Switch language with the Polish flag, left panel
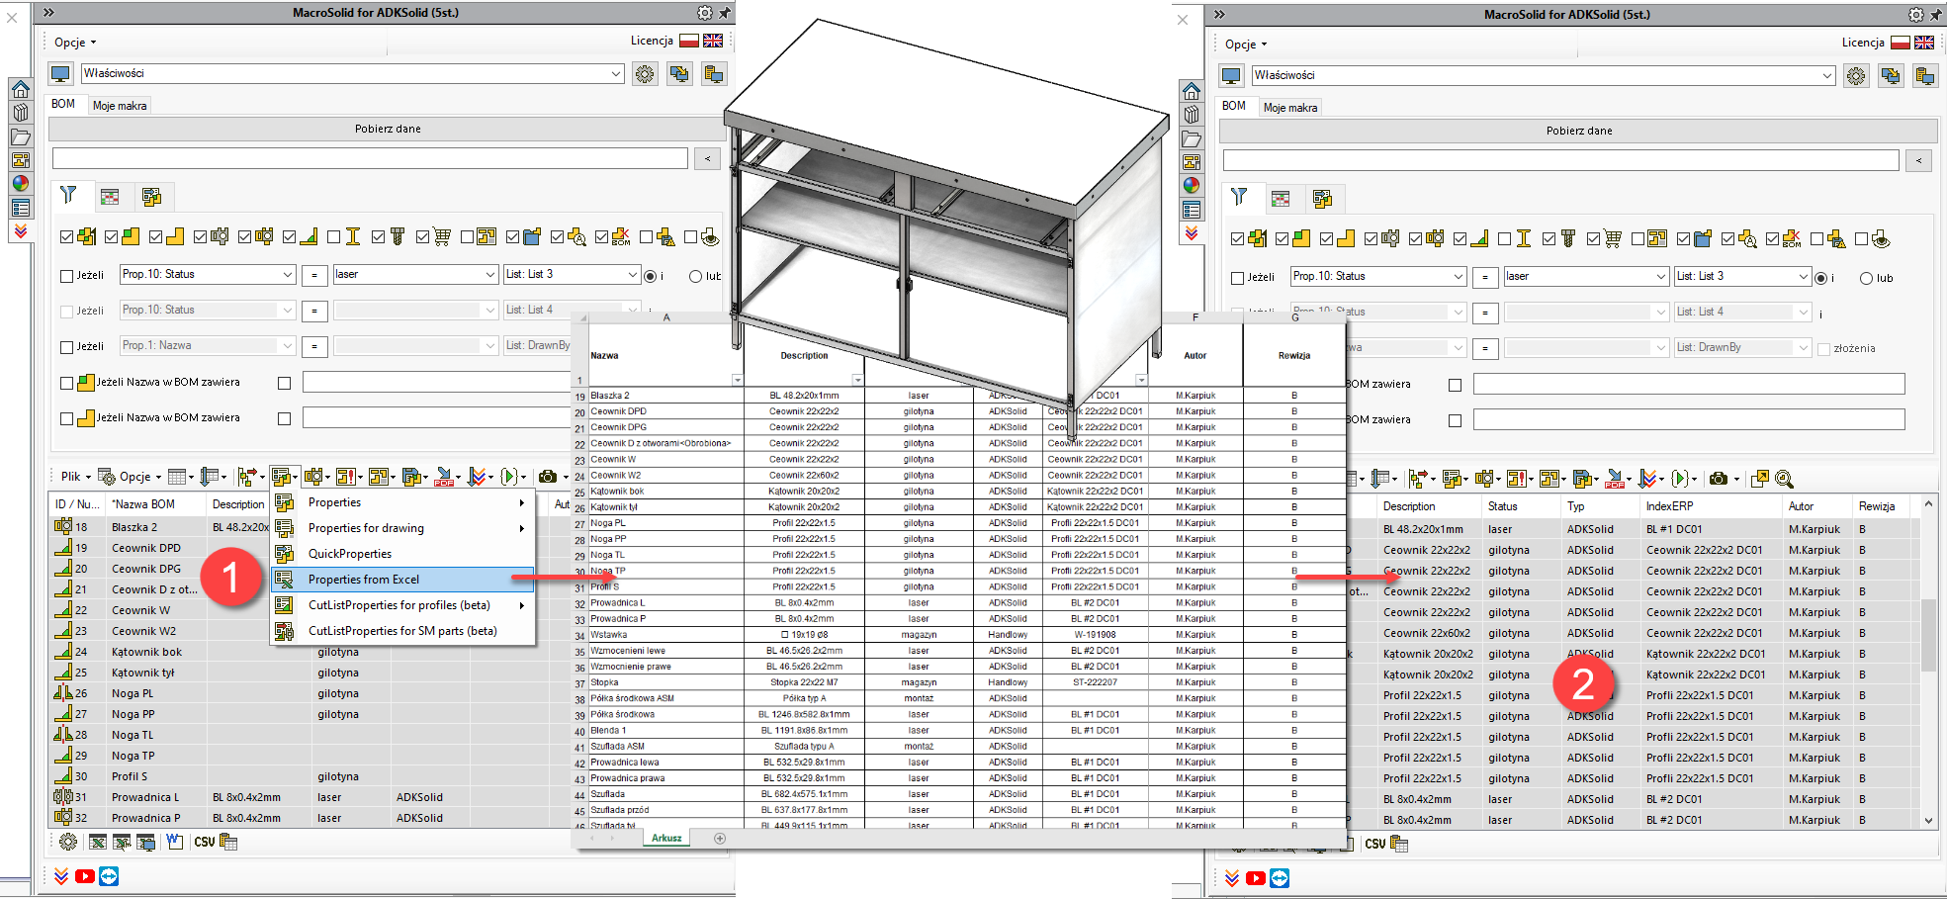The image size is (1947, 899). [x=688, y=41]
